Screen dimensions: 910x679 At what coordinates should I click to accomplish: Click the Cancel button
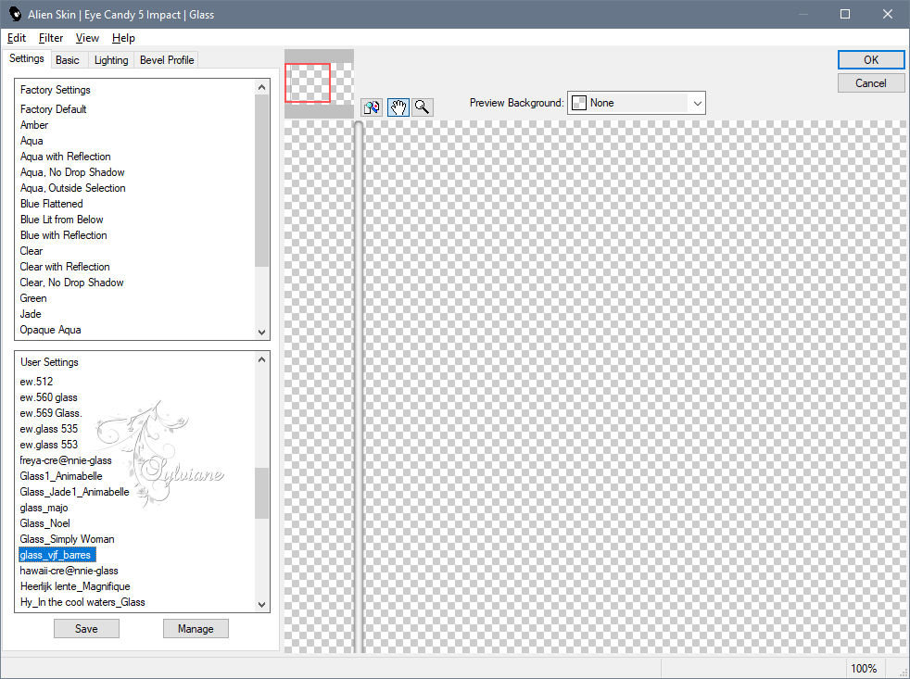[x=870, y=83]
